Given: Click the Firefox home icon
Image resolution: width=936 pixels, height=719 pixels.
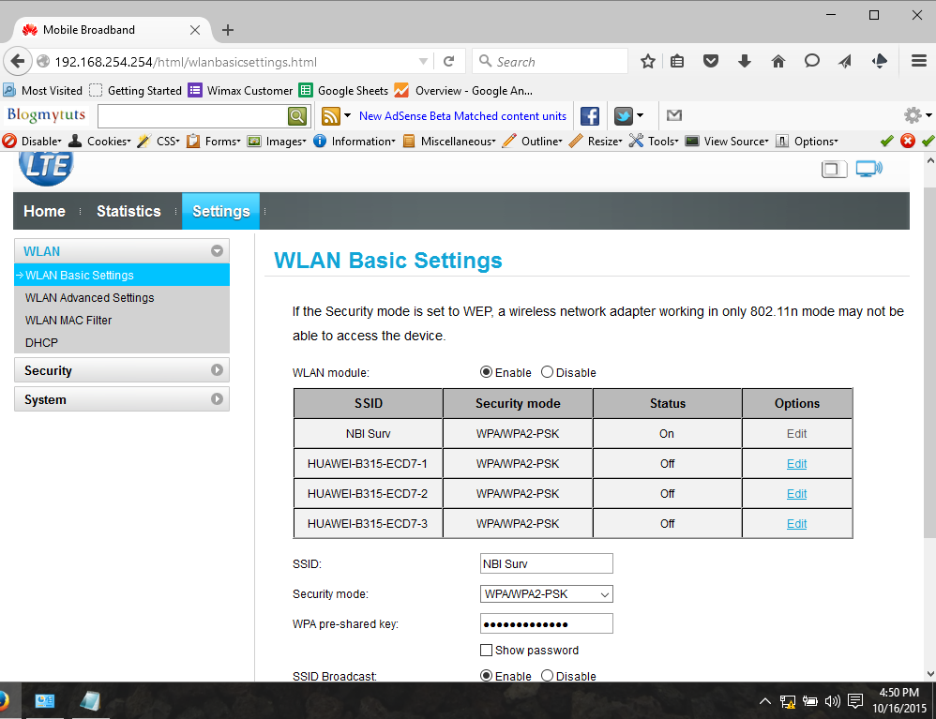Looking at the screenshot, I should coord(777,61).
